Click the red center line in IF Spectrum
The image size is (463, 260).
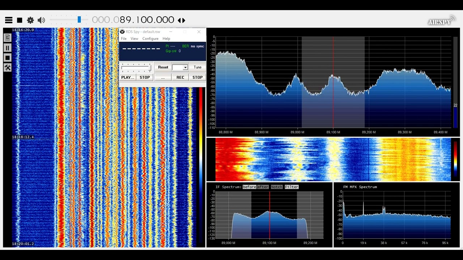pos(269,215)
